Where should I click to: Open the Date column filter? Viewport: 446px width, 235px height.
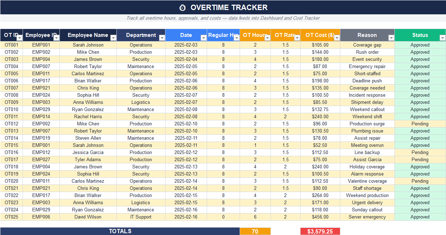pyautogui.click(x=203, y=37)
